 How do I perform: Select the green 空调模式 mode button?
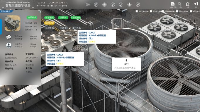pyautogui.click(x=32, y=18)
